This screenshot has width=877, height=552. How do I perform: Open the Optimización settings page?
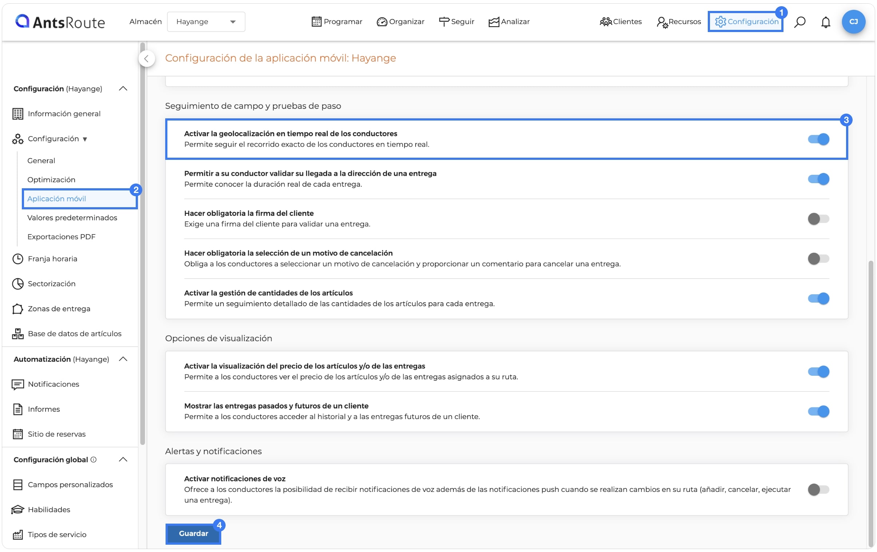(51, 180)
